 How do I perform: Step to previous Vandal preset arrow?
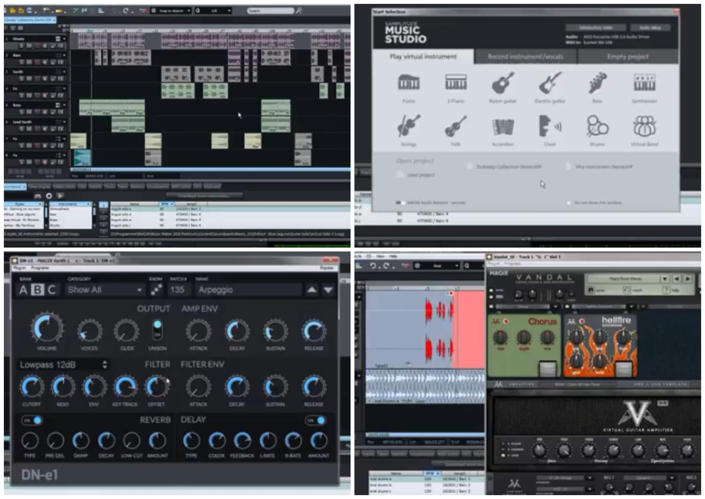(677, 279)
